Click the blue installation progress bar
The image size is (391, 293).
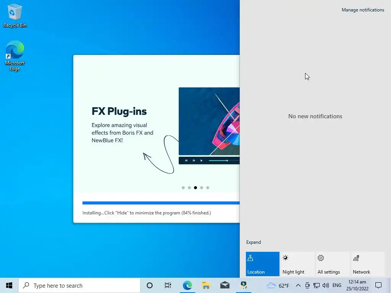point(161,203)
